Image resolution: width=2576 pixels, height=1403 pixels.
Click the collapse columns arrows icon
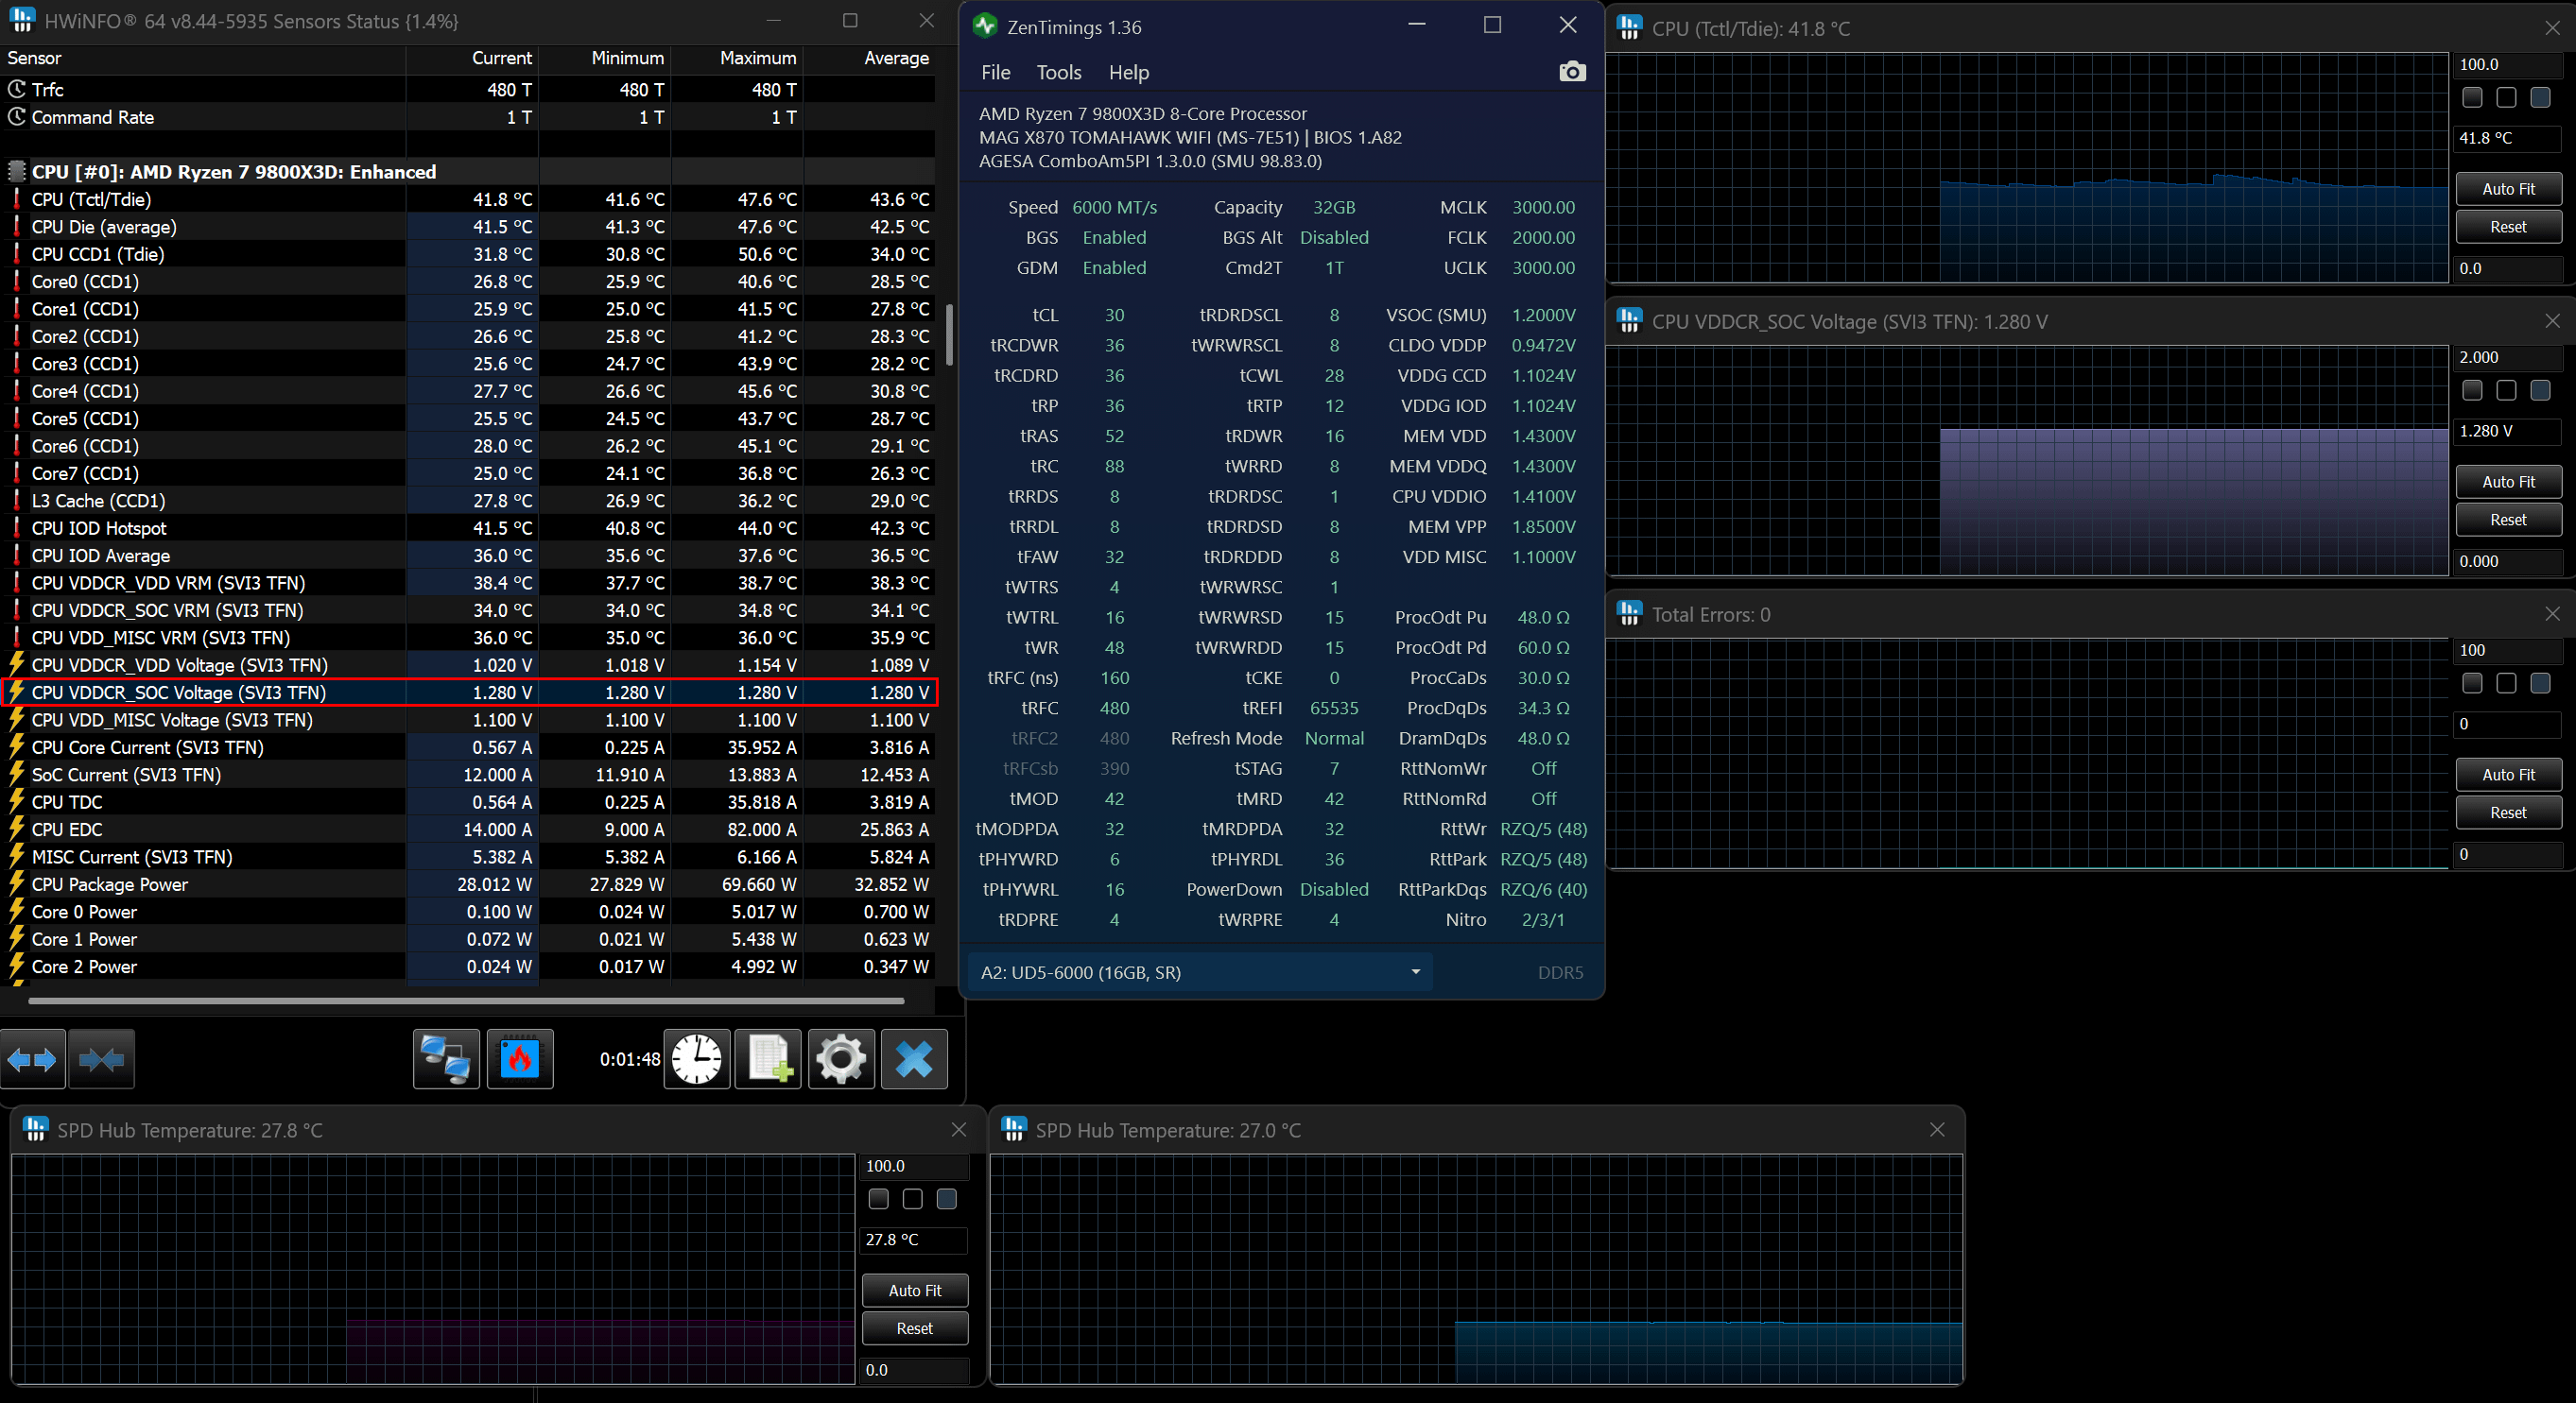click(x=101, y=1059)
